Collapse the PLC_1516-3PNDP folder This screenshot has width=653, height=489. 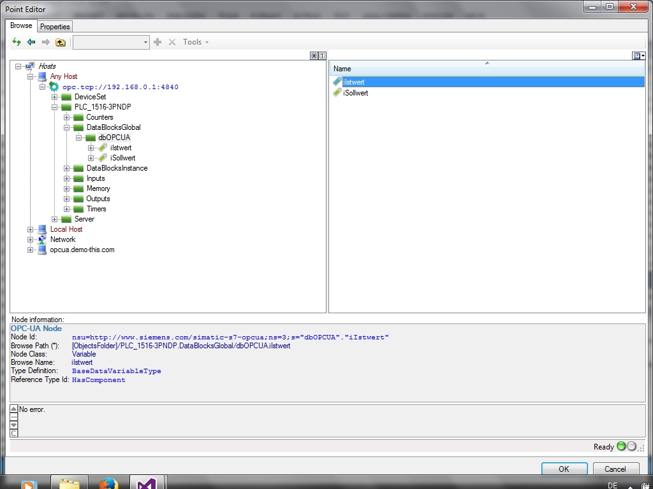coord(54,107)
